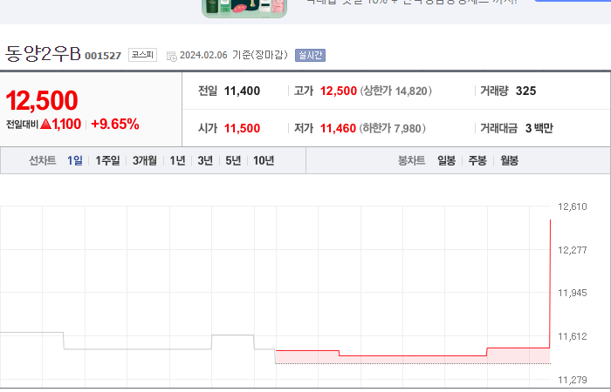
Task: Click the 시가 value 11,500
Action: pyautogui.click(x=242, y=128)
